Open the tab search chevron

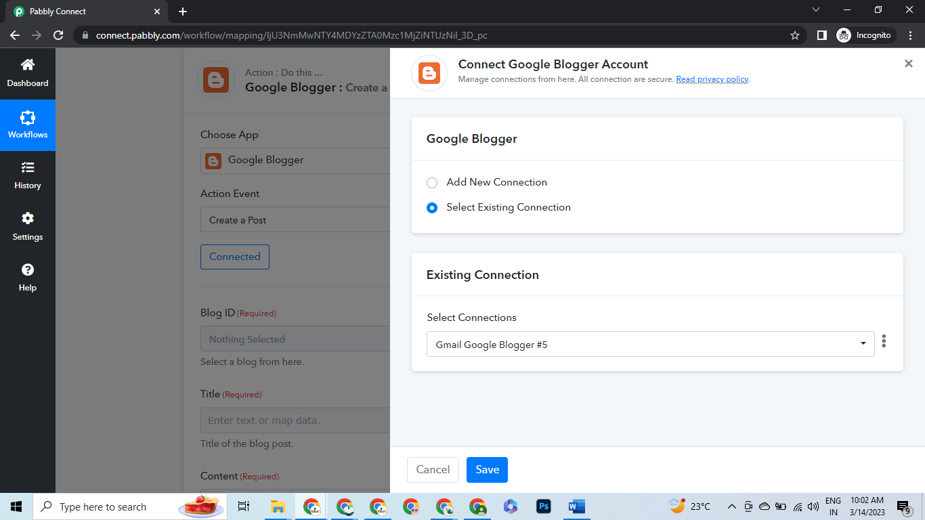click(x=816, y=9)
